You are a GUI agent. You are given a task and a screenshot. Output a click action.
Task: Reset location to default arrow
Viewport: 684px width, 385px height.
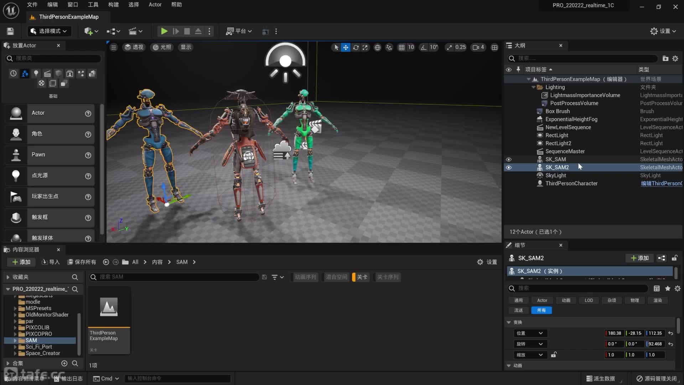pos(671,333)
